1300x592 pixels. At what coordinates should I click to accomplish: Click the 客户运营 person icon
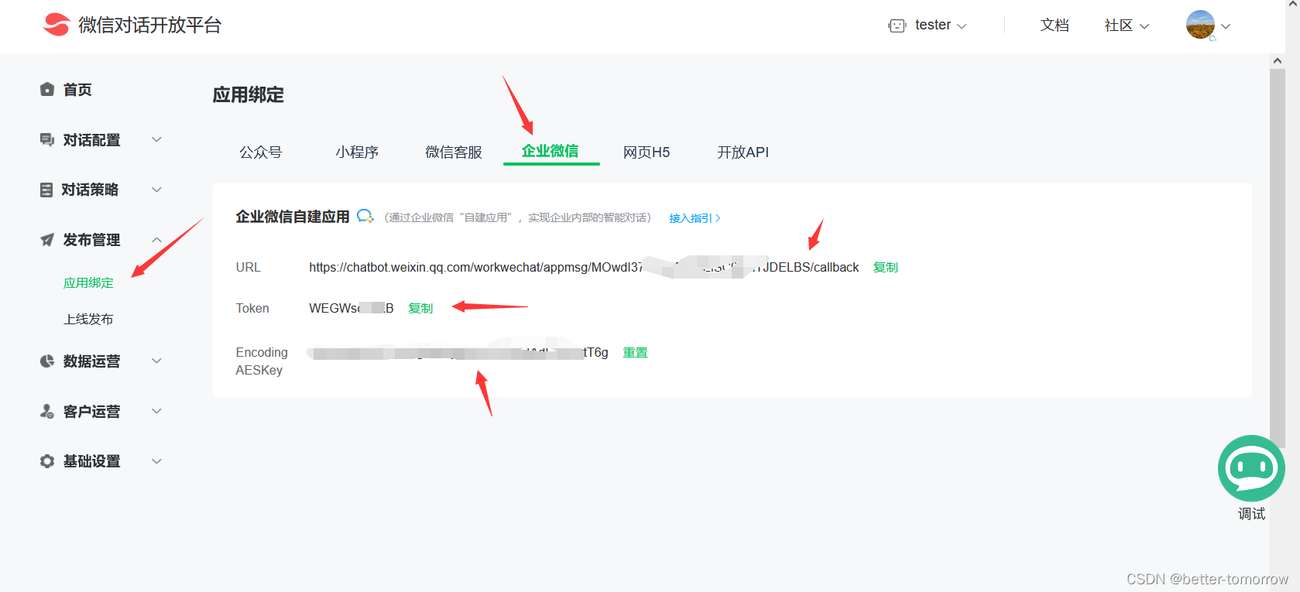tap(47, 412)
